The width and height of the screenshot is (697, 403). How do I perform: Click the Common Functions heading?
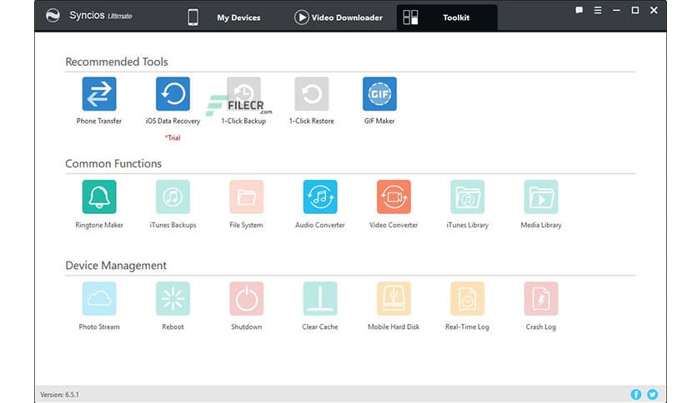coord(113,163)
